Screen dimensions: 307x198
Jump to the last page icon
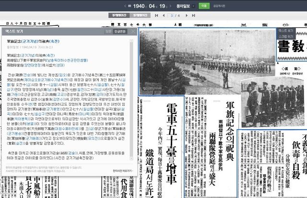pos(194,15)
